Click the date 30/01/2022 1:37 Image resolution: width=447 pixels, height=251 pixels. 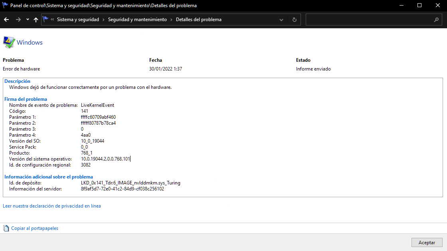click(x=166, y=69)
